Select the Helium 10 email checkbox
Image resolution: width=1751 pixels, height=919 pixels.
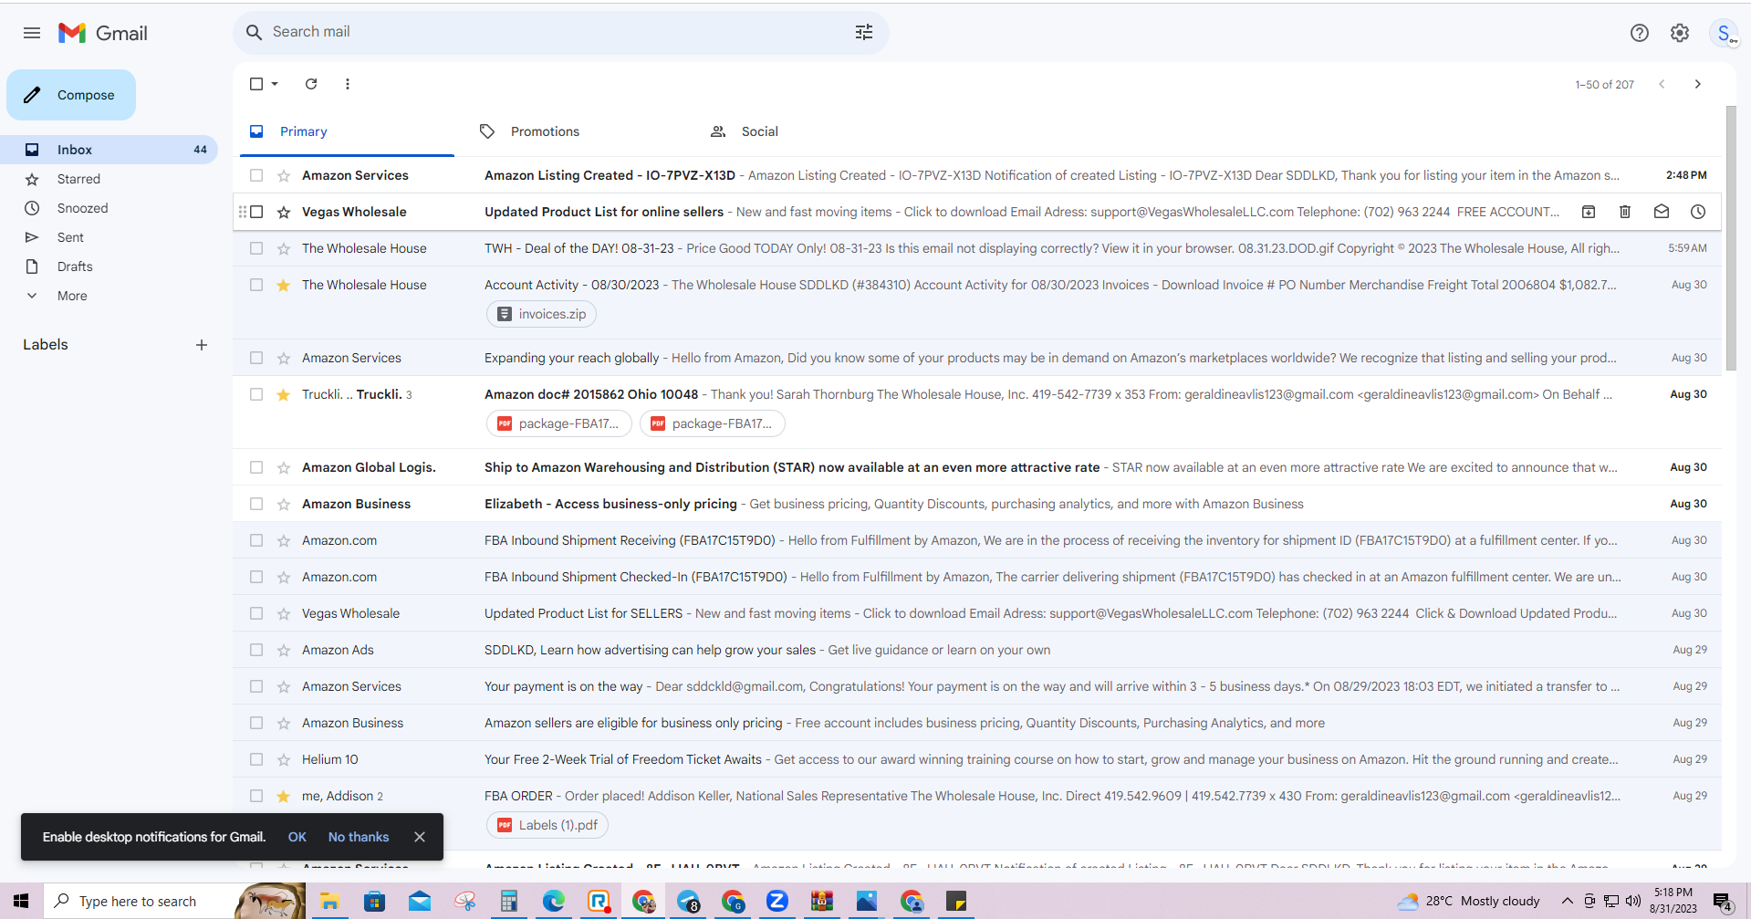(x=256, y=759)
